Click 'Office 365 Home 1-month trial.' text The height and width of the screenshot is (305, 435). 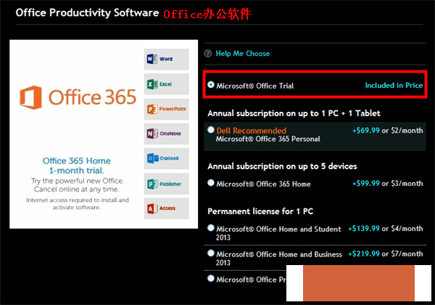[77, 166]
